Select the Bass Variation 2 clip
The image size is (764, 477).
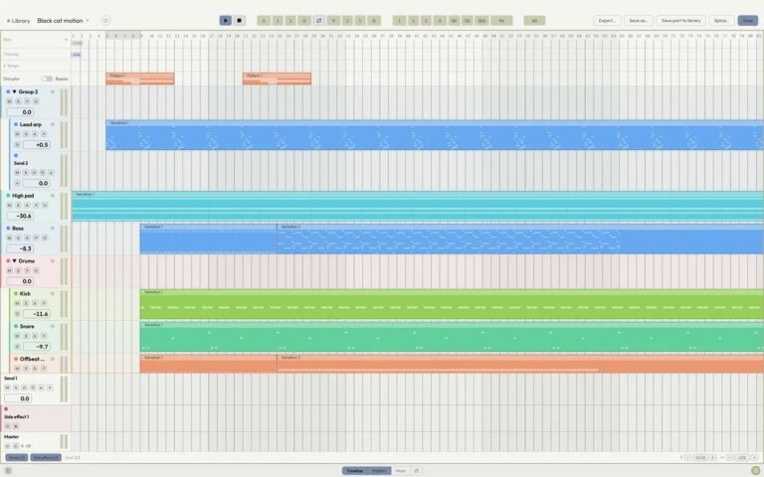520,238
